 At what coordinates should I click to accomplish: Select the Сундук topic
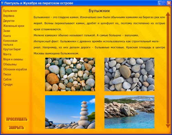[8, 85]
